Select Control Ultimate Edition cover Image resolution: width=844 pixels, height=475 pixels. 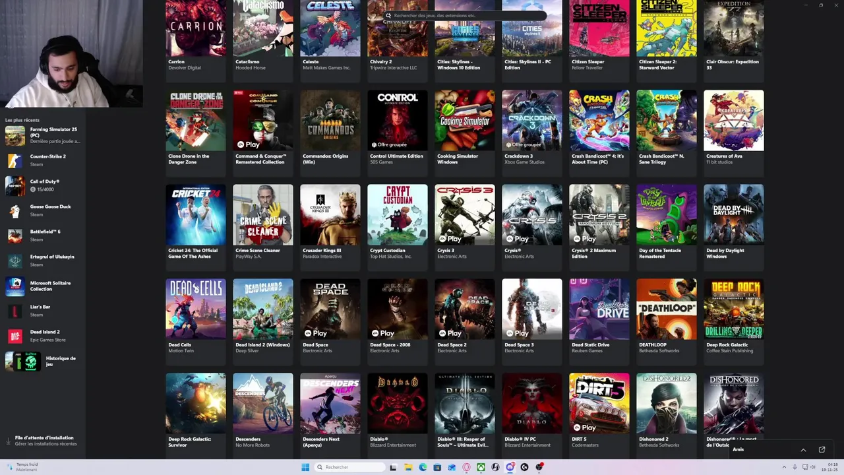tap(397, 120)
